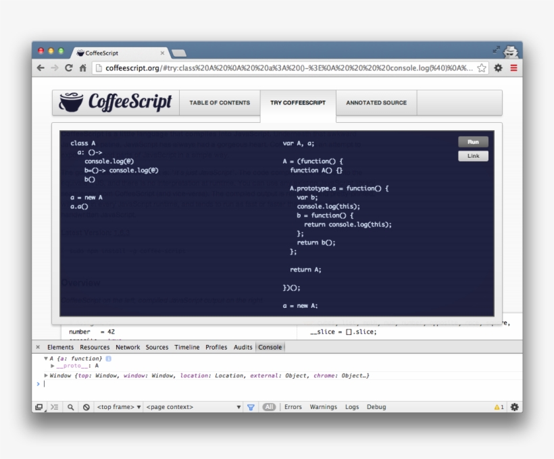Viewport: 554px width, 459px height.
Task: Switch console filter to All
Action: (x=270, y=406)
